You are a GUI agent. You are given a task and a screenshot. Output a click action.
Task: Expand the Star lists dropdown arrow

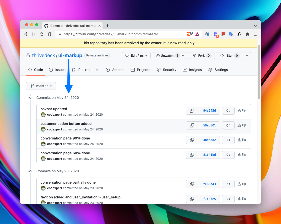point(247,56)
